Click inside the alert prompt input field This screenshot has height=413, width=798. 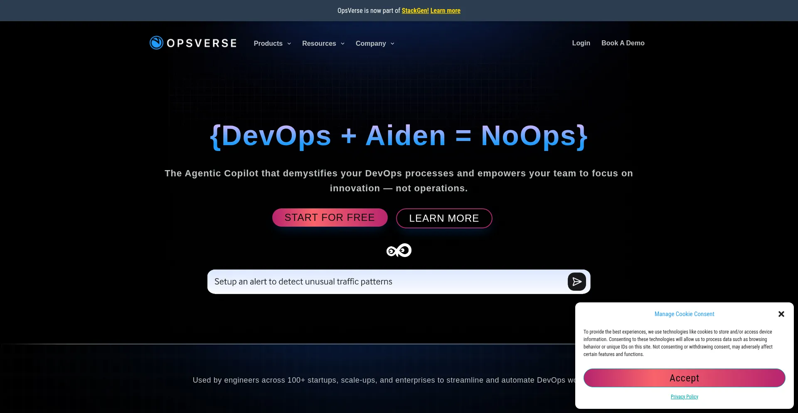(x=374, y=282)
